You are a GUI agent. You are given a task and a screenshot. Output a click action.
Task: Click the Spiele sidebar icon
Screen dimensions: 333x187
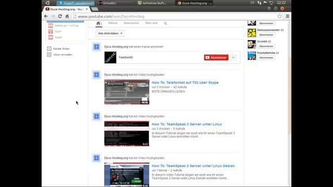tap(50, 37)
